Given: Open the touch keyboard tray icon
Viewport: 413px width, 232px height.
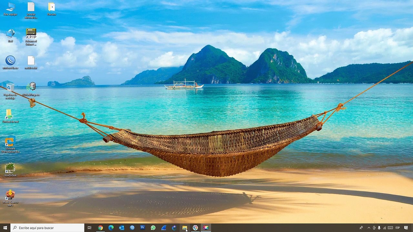Looking at the screenshot, I should (390, 228).
